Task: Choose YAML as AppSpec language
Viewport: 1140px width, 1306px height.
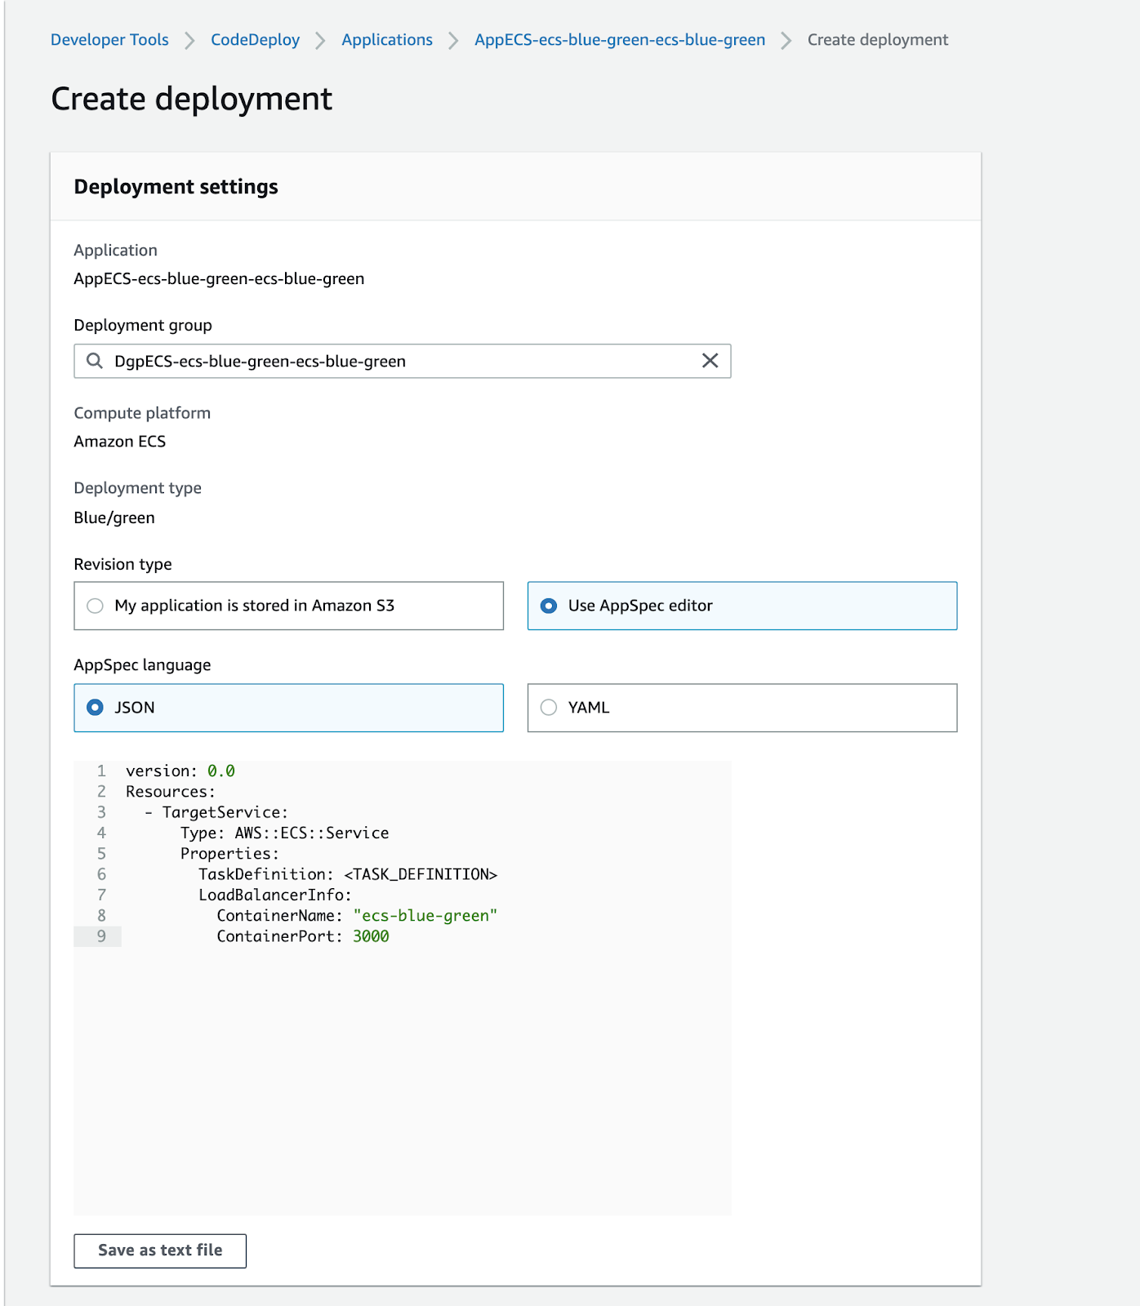Action: (x=742, y=708)
